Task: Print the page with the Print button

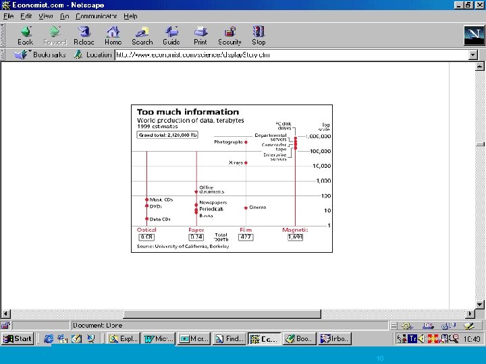Action: (200, 36)
